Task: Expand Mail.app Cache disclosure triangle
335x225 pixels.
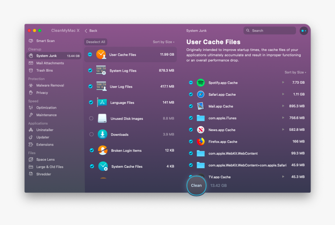Action: pos(283,106)
